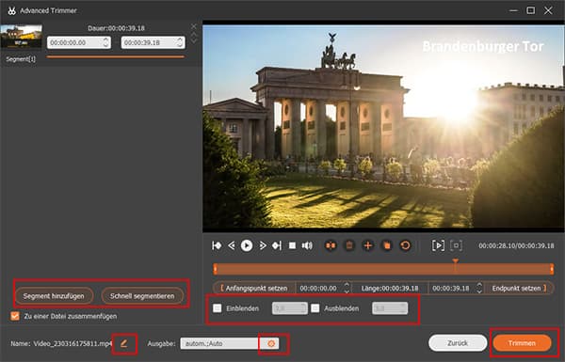Delete segment with orange trash icon
Screen dimensions: 565x362
pyautogui.click(x=349, y=245)
